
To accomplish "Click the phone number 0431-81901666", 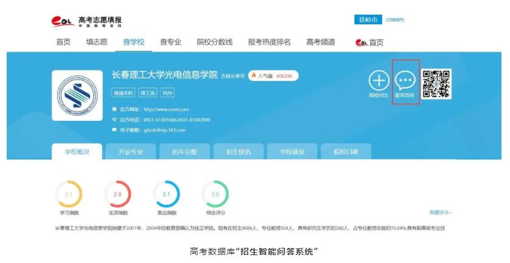I will [x=160, y=120].
